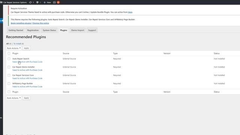Open bottom Bulk Actions dropdown
Screen dimensions: 240x135
point(14,98)
